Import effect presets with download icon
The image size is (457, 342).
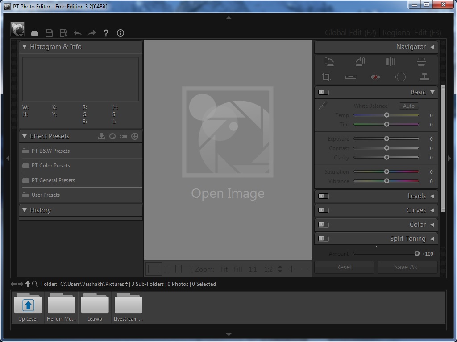pos(101,136)
